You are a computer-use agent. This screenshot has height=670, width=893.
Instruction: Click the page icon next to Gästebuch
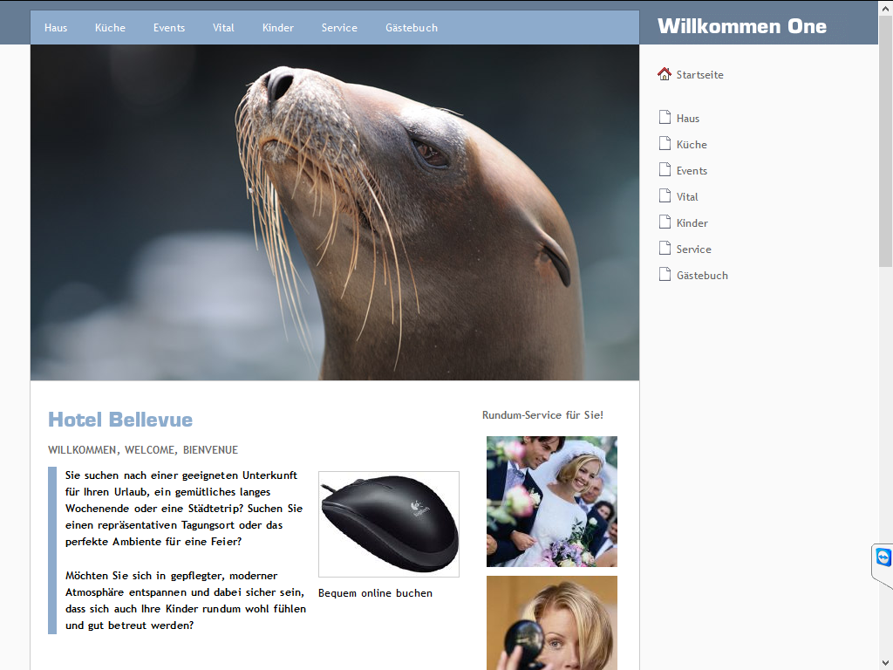[665, 275]
